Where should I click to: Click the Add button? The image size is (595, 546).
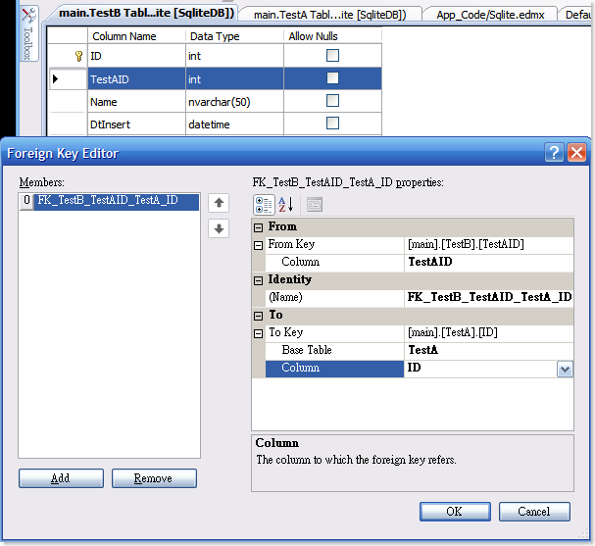(x=61, y=478)
